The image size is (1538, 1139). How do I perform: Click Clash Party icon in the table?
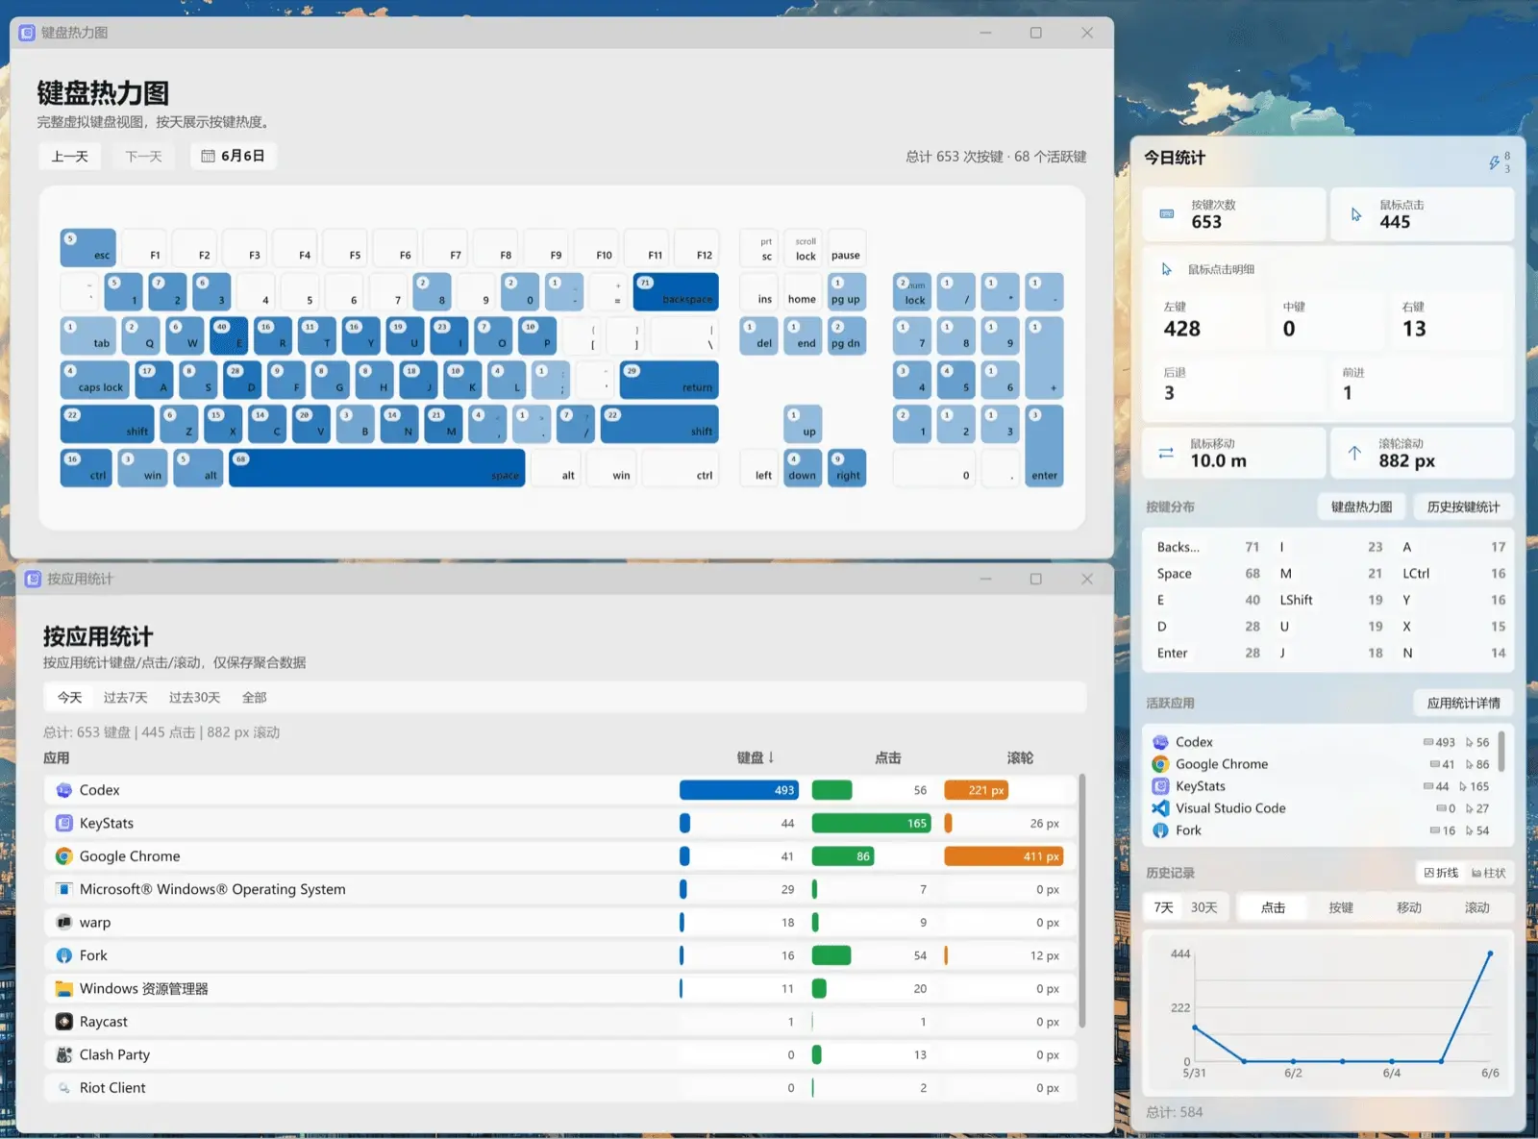tap(63, 1054)
